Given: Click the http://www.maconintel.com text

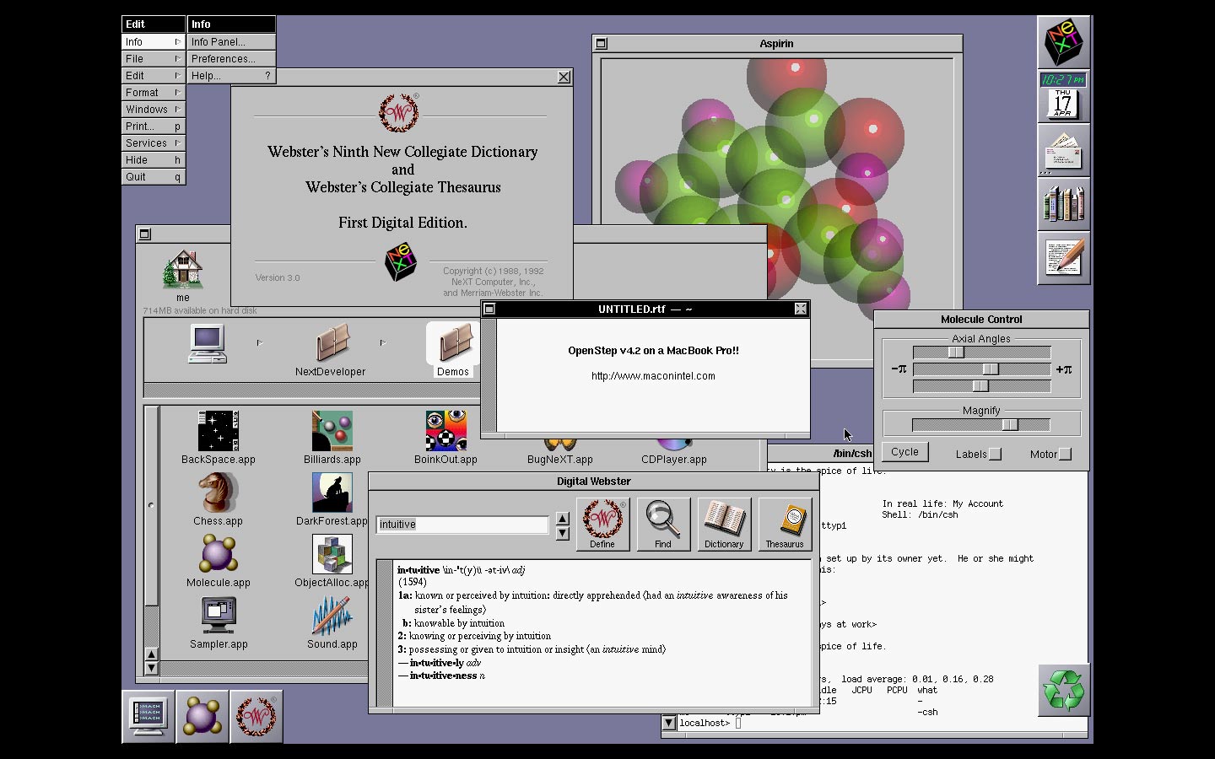Looking at the screenshot, I should 653,376.
